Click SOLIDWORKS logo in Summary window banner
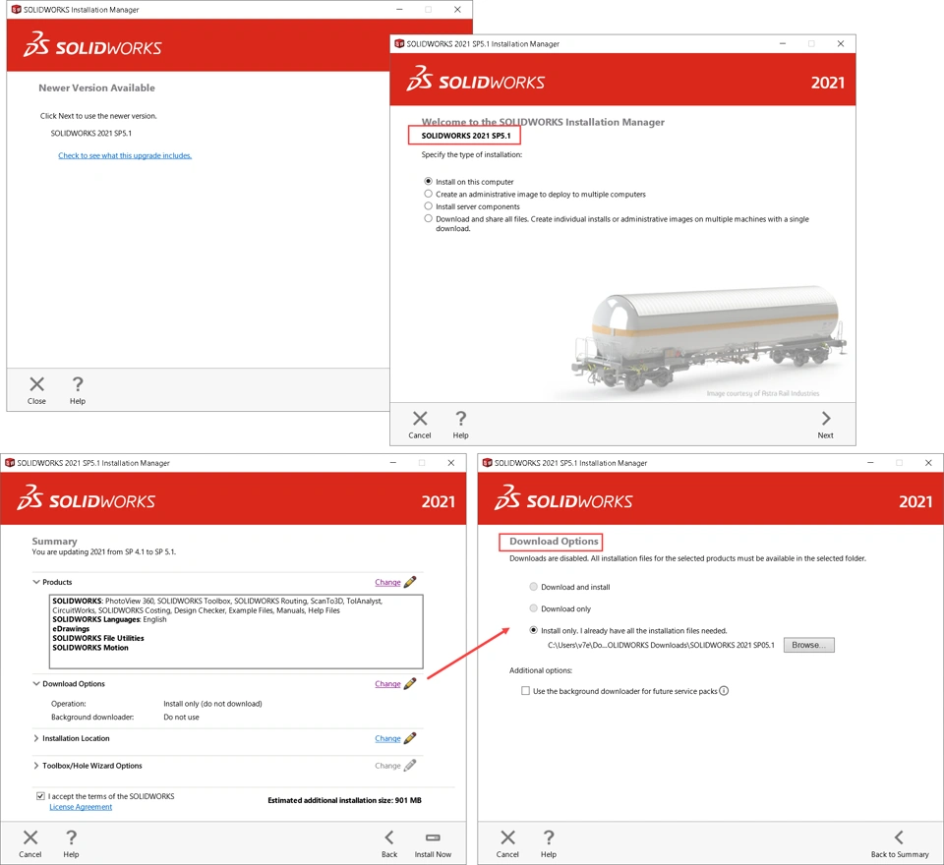 87,497
